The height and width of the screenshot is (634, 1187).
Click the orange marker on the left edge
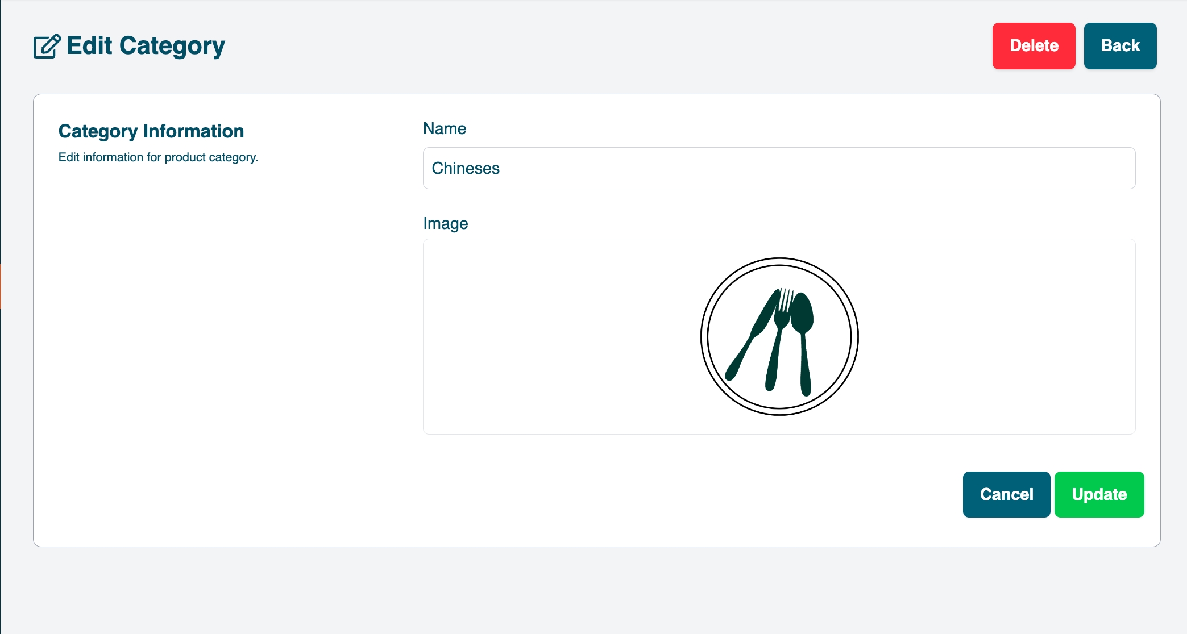click(1, 286)
